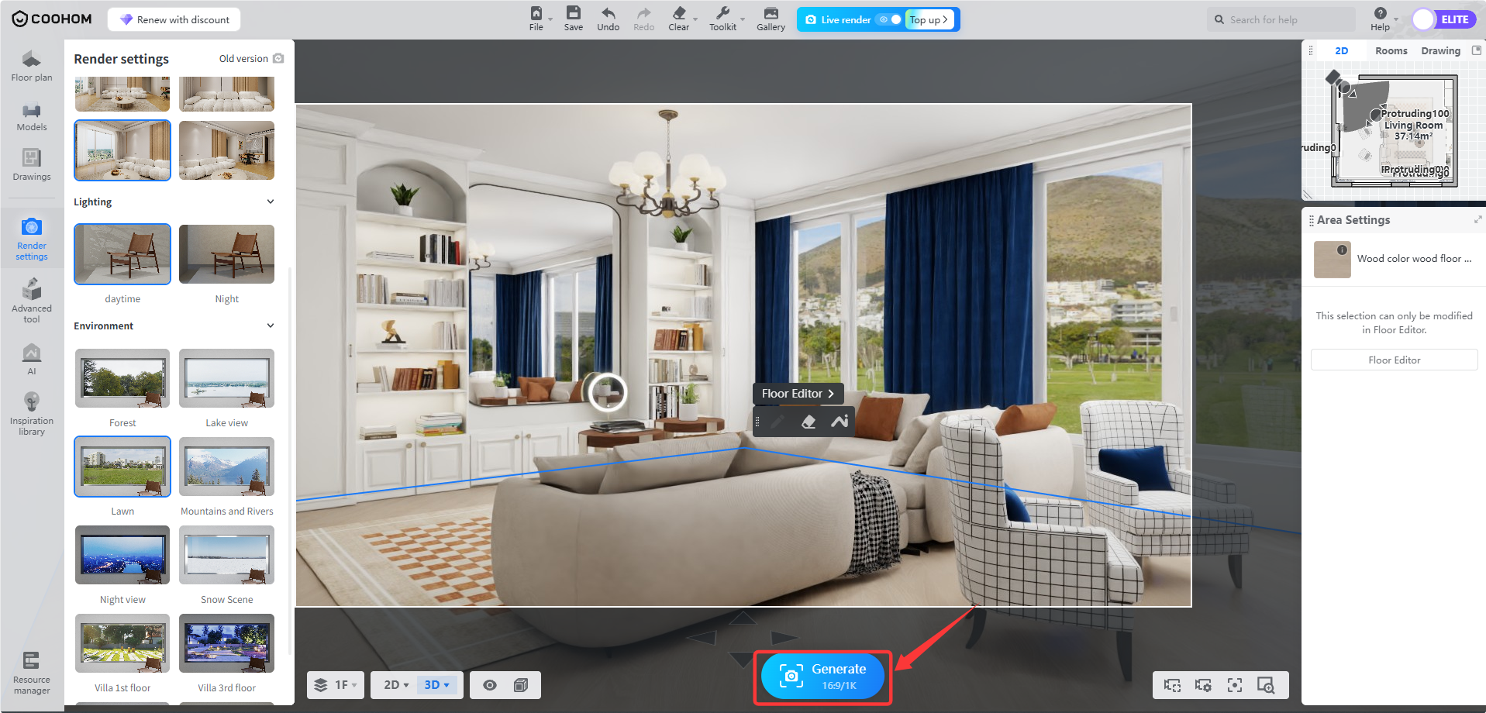Viewport: 1486px width, 713px height.
Task: Click Floor Editor button in Area Settings
Action: (1394, 360)
